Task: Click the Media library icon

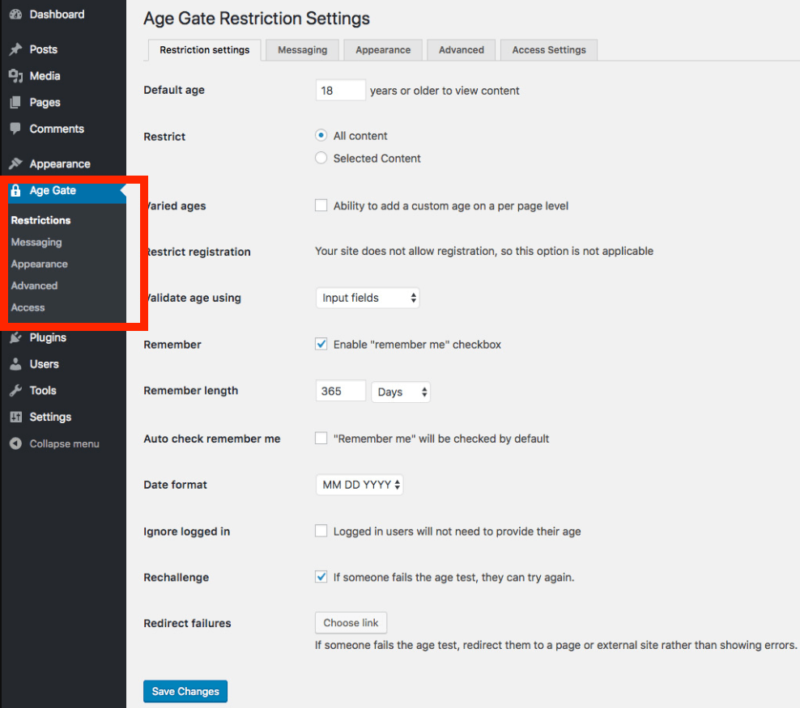Action: coord(15,76)
